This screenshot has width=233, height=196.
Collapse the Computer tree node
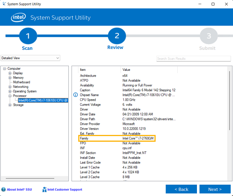pyautogui.click(x=5, y=69)
